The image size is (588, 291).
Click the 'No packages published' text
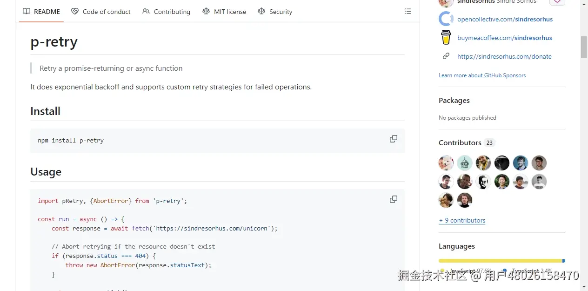[x=467, y=118]
